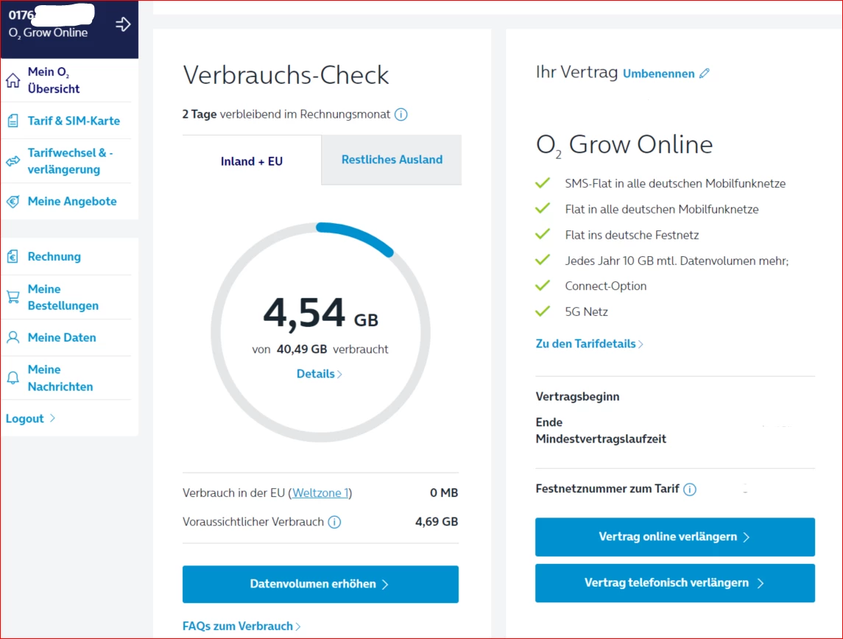843x639 pixels.
Task: Click the 4,69 GB forecast value
Action: pyautogui.click(x=437, y=522)
